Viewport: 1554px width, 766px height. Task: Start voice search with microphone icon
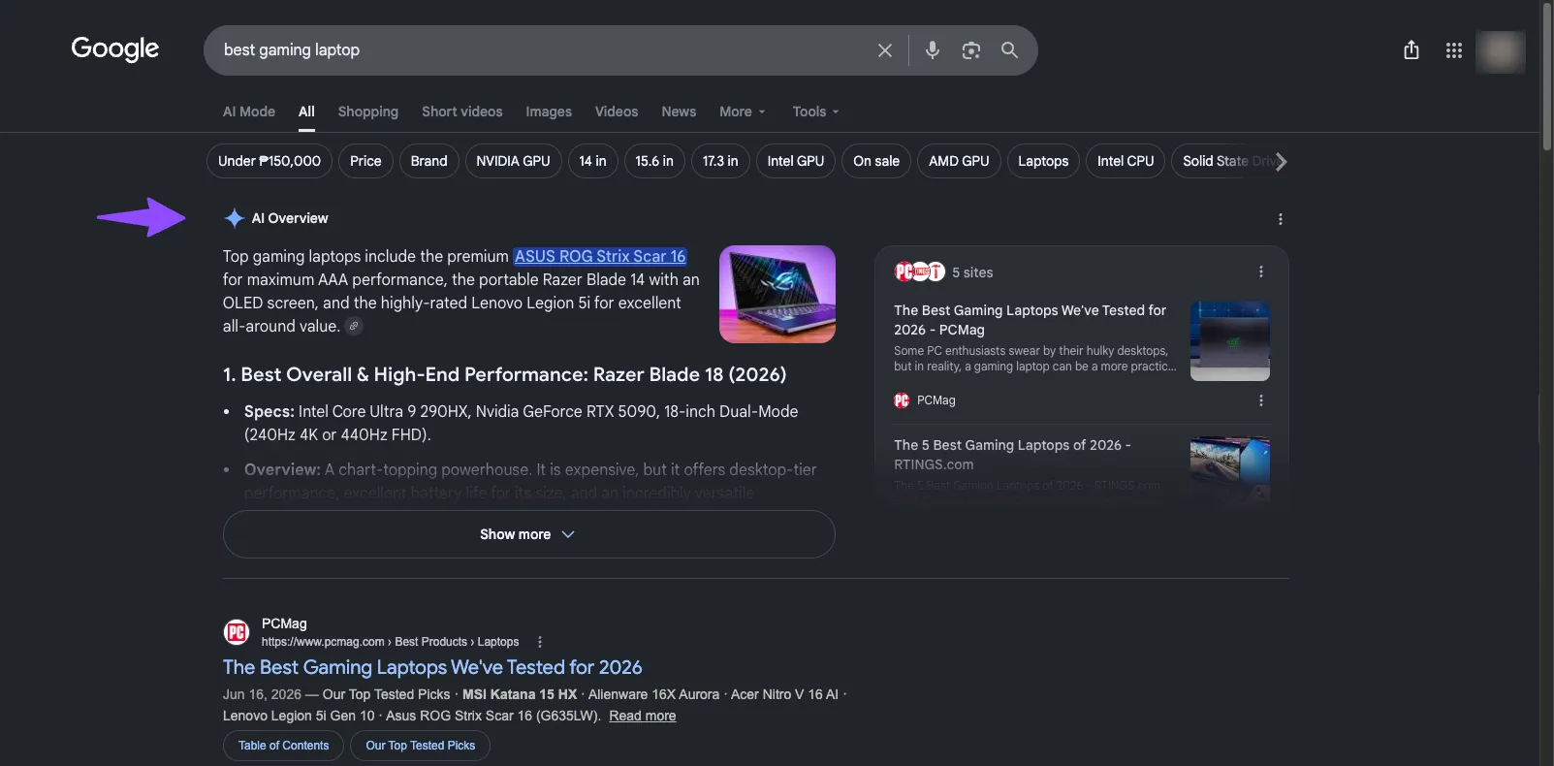933,50
